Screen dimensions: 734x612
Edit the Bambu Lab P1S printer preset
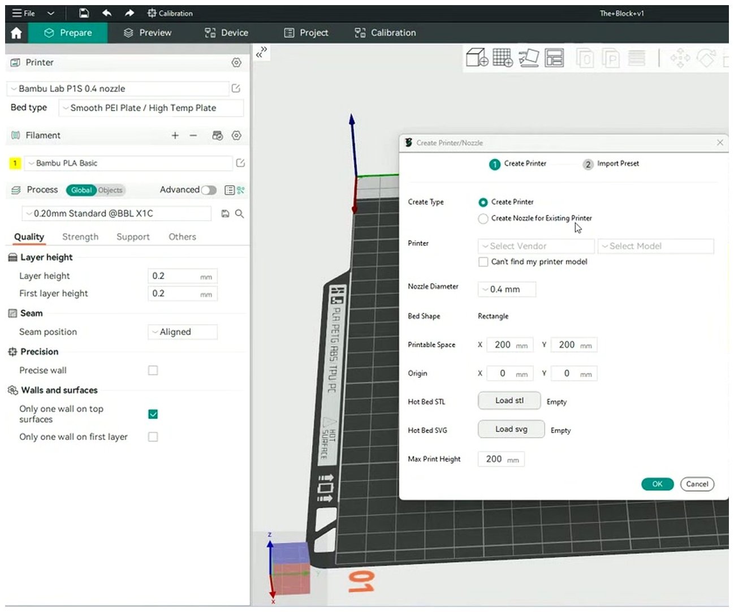(236, 88)
